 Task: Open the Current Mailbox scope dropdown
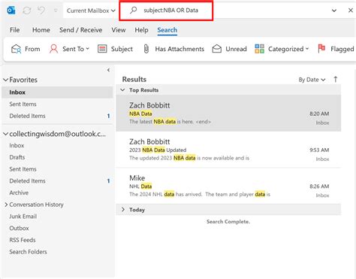click(91, 11)
